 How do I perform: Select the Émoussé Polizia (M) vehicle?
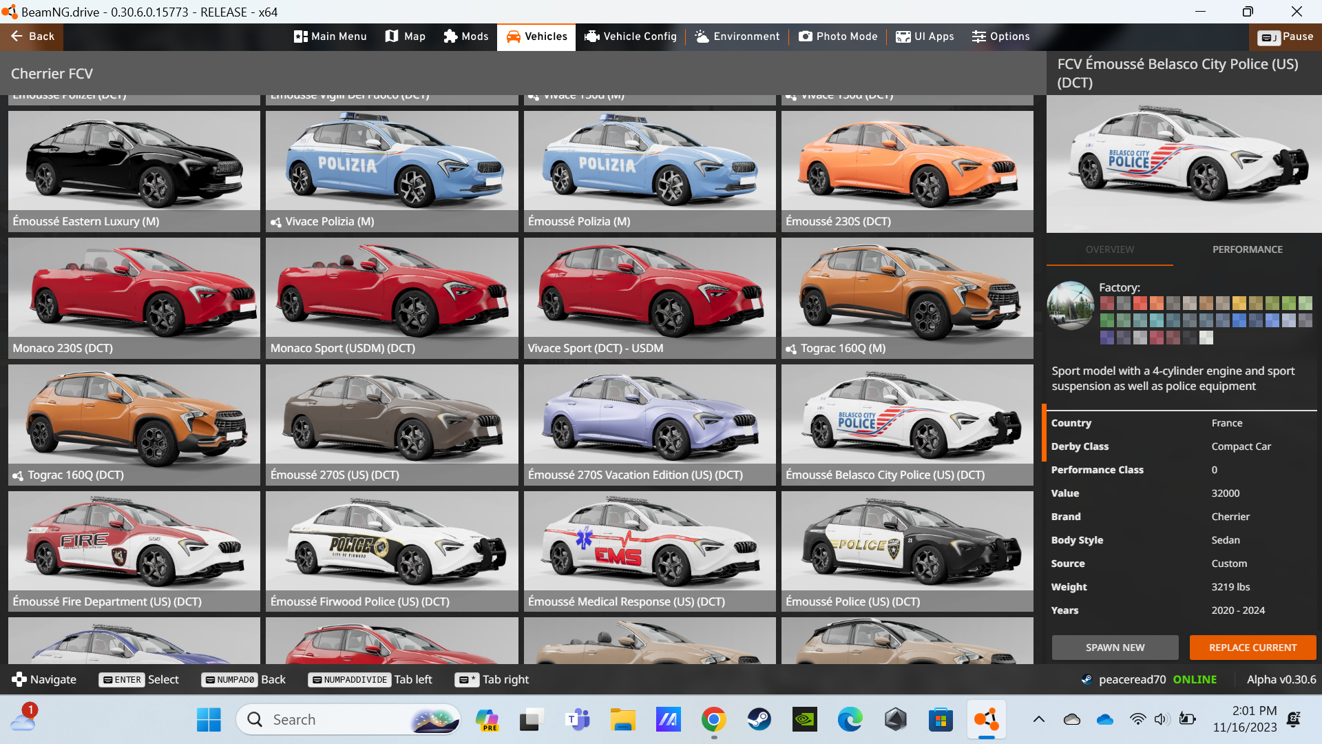pyautogui.click(x=649, y=172)
